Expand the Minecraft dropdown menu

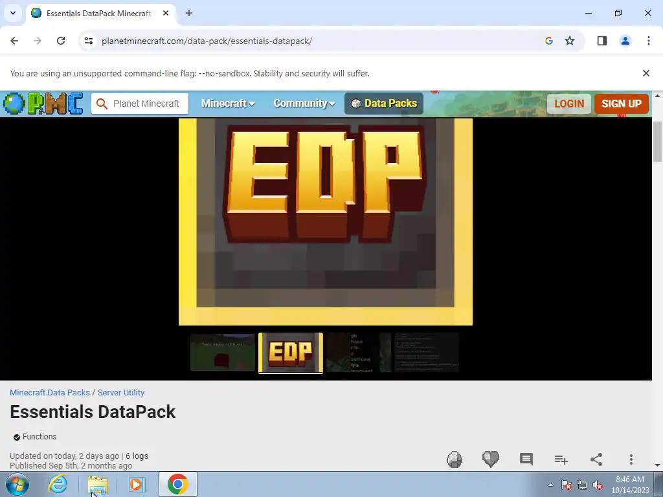click(x=228, y=104)
